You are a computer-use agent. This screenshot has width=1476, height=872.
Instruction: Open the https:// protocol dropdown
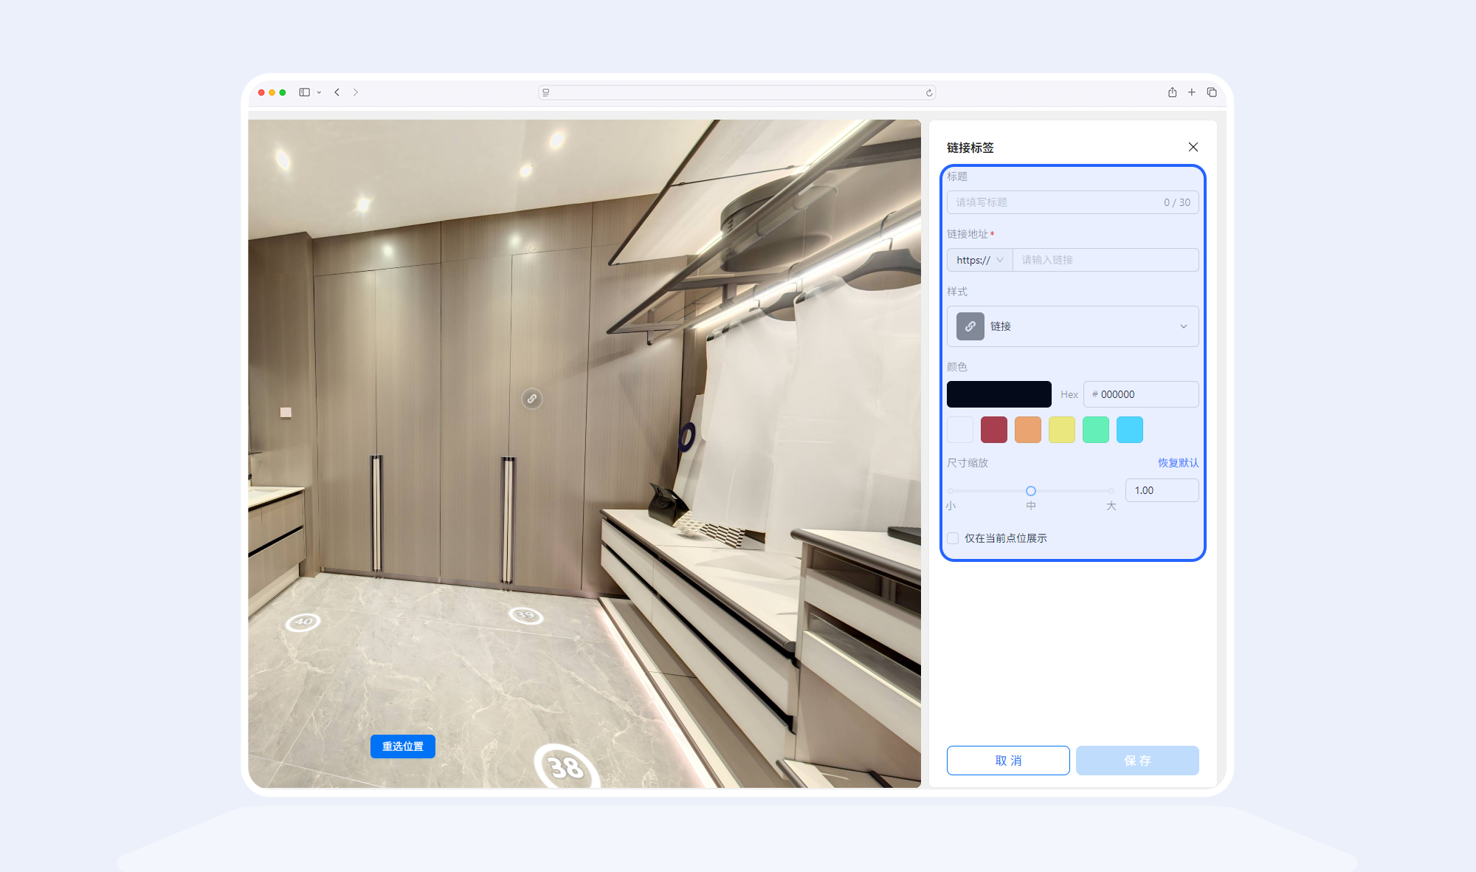coord(979,260)
